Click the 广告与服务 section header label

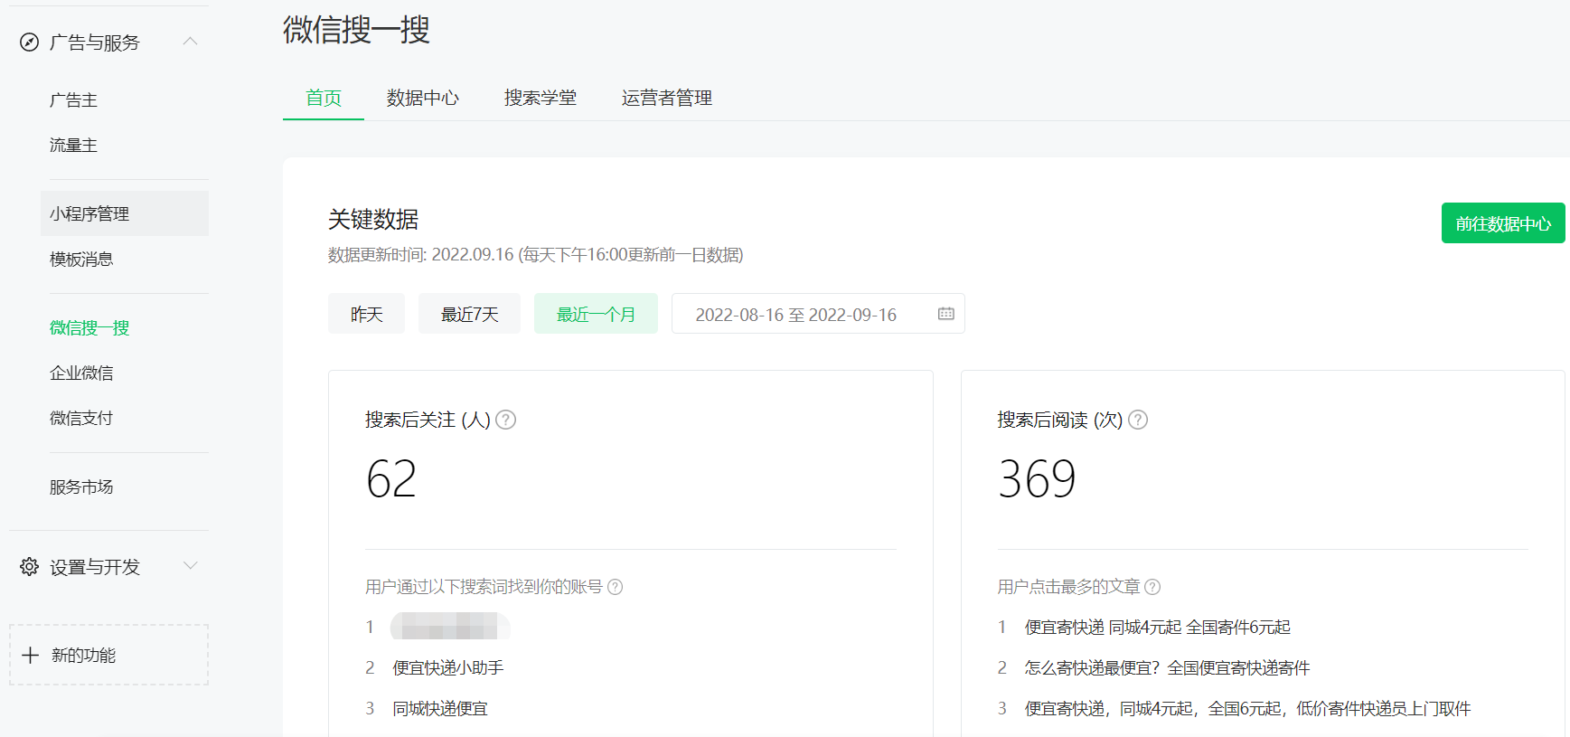(95, 43)
